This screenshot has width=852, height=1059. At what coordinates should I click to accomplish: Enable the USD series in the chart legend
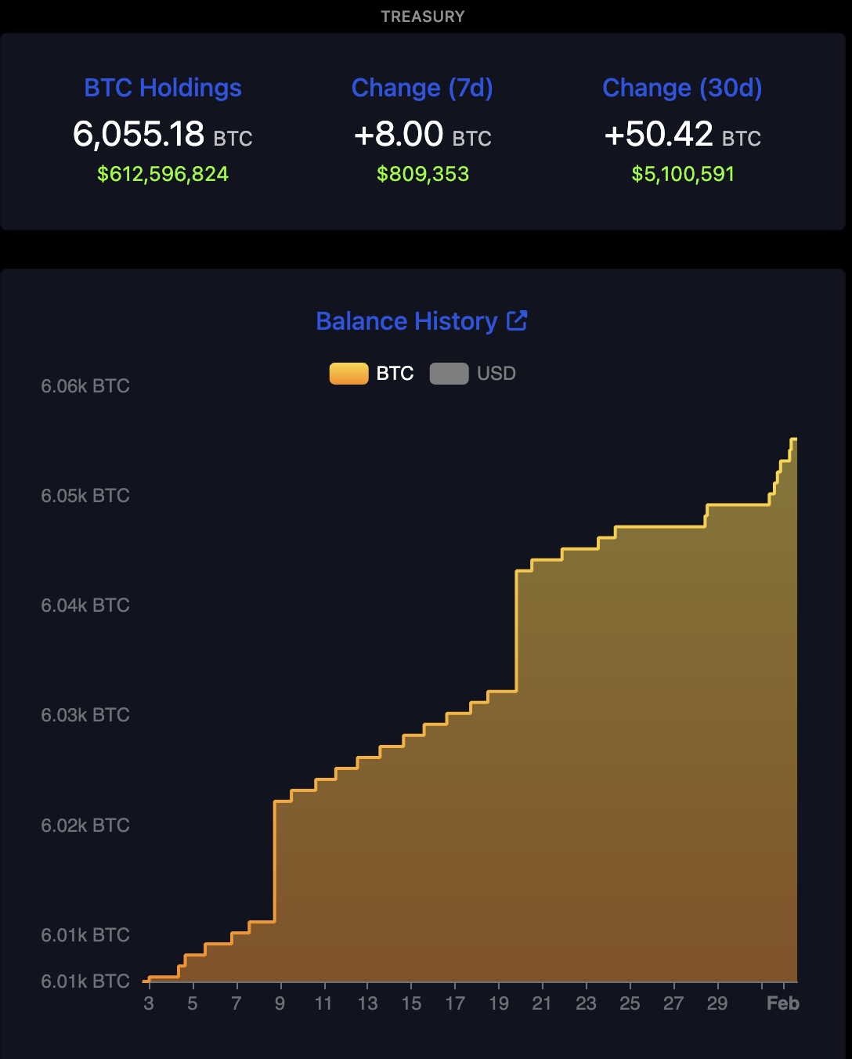click(x=473, y=374)
